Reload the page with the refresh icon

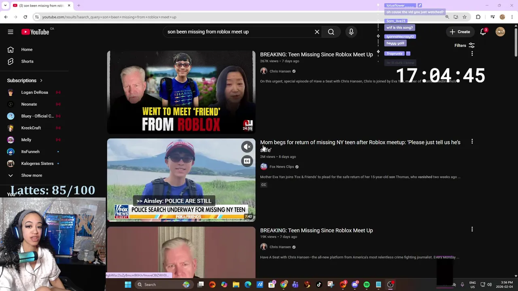pos(25,17)
